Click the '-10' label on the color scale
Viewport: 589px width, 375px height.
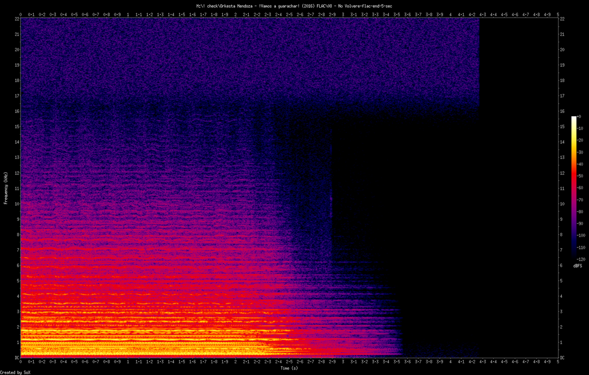pos(581,128)
